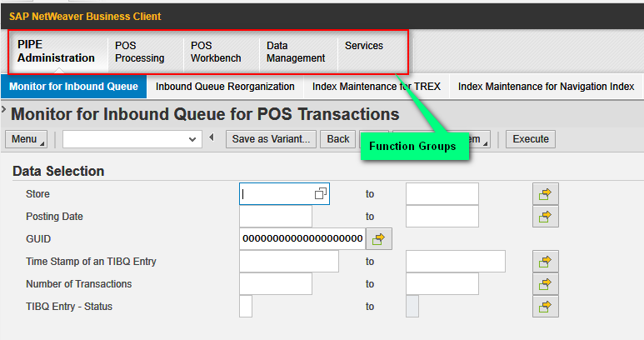Click the Save as Variant button

point(271,139)
